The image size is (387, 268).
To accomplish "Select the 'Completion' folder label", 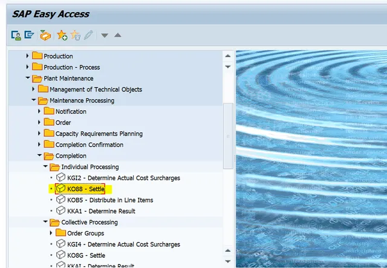I will (x=71, y=156).
